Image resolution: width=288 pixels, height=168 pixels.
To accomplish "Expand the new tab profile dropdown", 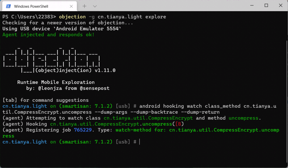I will [x=95, y=6].
